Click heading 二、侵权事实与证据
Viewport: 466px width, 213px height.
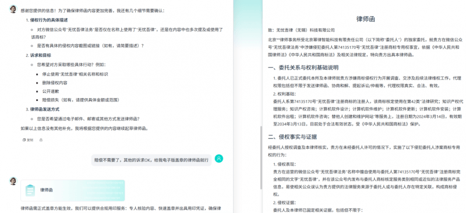(x=292, y=137)
